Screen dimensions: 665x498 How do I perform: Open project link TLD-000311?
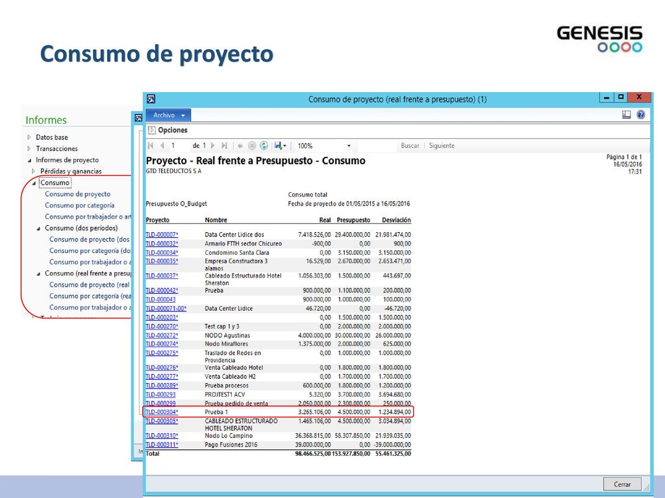pyautogui.click(x=162, y=445)
